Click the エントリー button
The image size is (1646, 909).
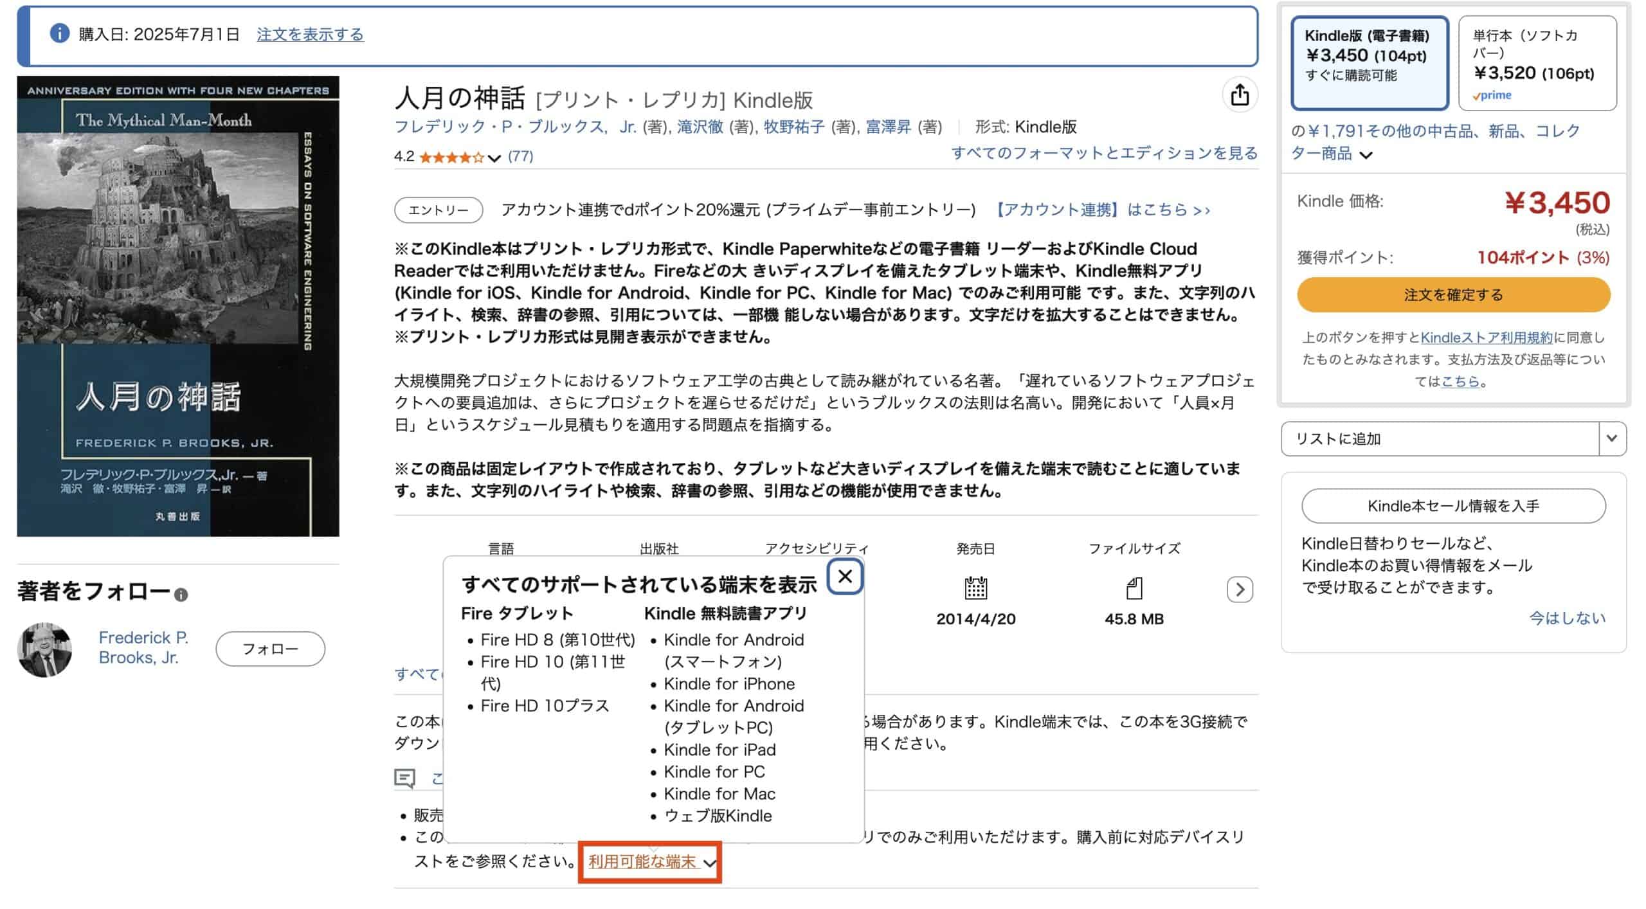click(439, 210)
